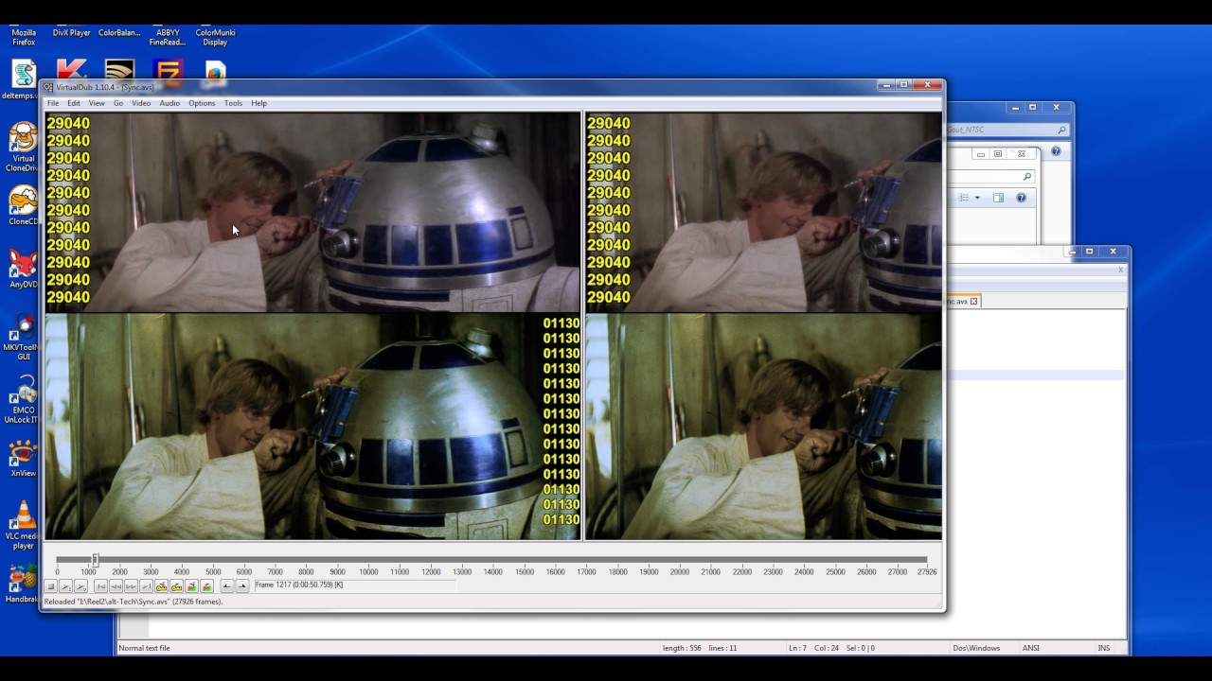Open the Video menu in VirtualDub
This screenshot has width=1212, height=681.
(141, 103)
